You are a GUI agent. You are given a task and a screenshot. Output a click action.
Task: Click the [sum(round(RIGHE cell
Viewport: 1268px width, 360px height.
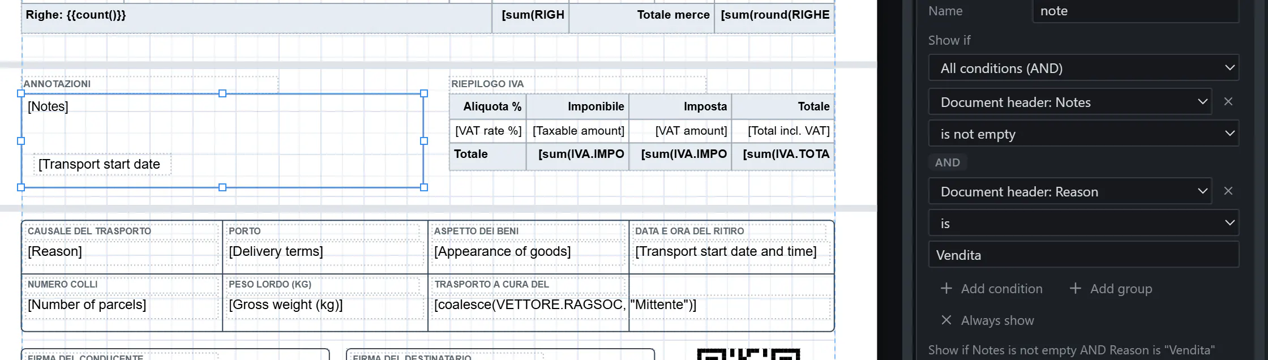[774, 18]
